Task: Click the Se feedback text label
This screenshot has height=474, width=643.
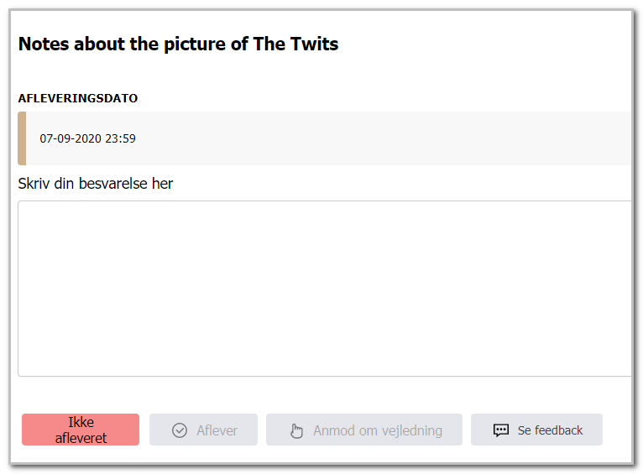Action: (550, 430)
